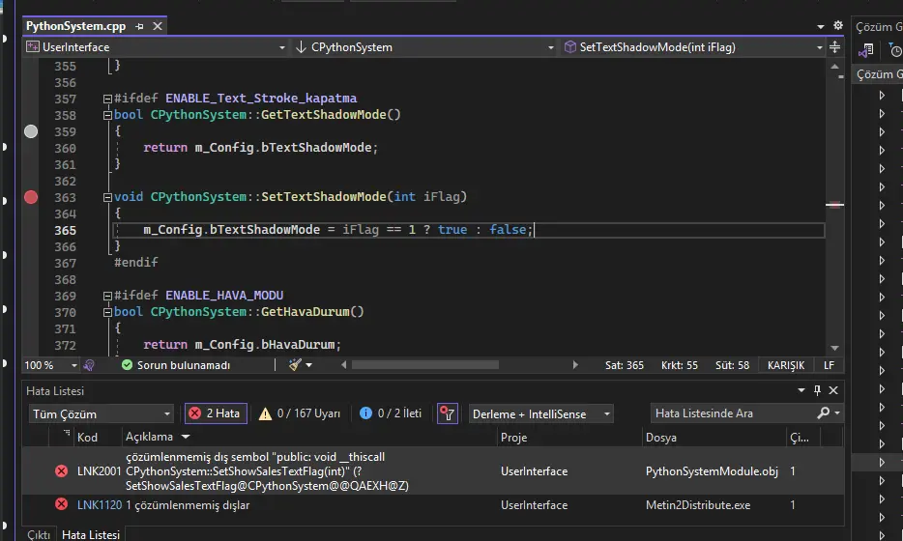
Task: Collapse the GetHavaDurum function
Action: click(107, 312)
